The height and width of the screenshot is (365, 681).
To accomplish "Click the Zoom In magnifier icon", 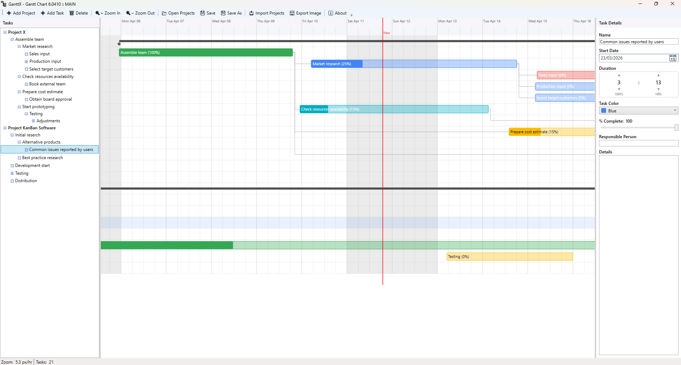I will (98, 13).
